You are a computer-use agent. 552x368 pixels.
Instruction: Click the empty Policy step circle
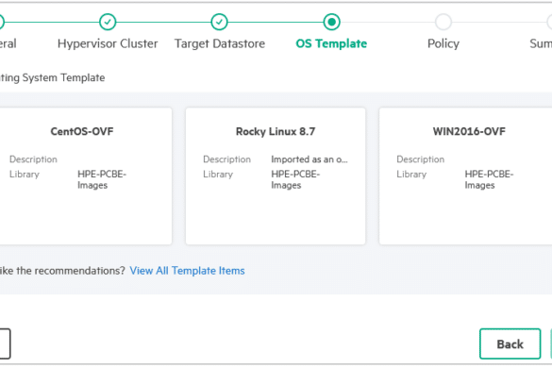point(443,22)
